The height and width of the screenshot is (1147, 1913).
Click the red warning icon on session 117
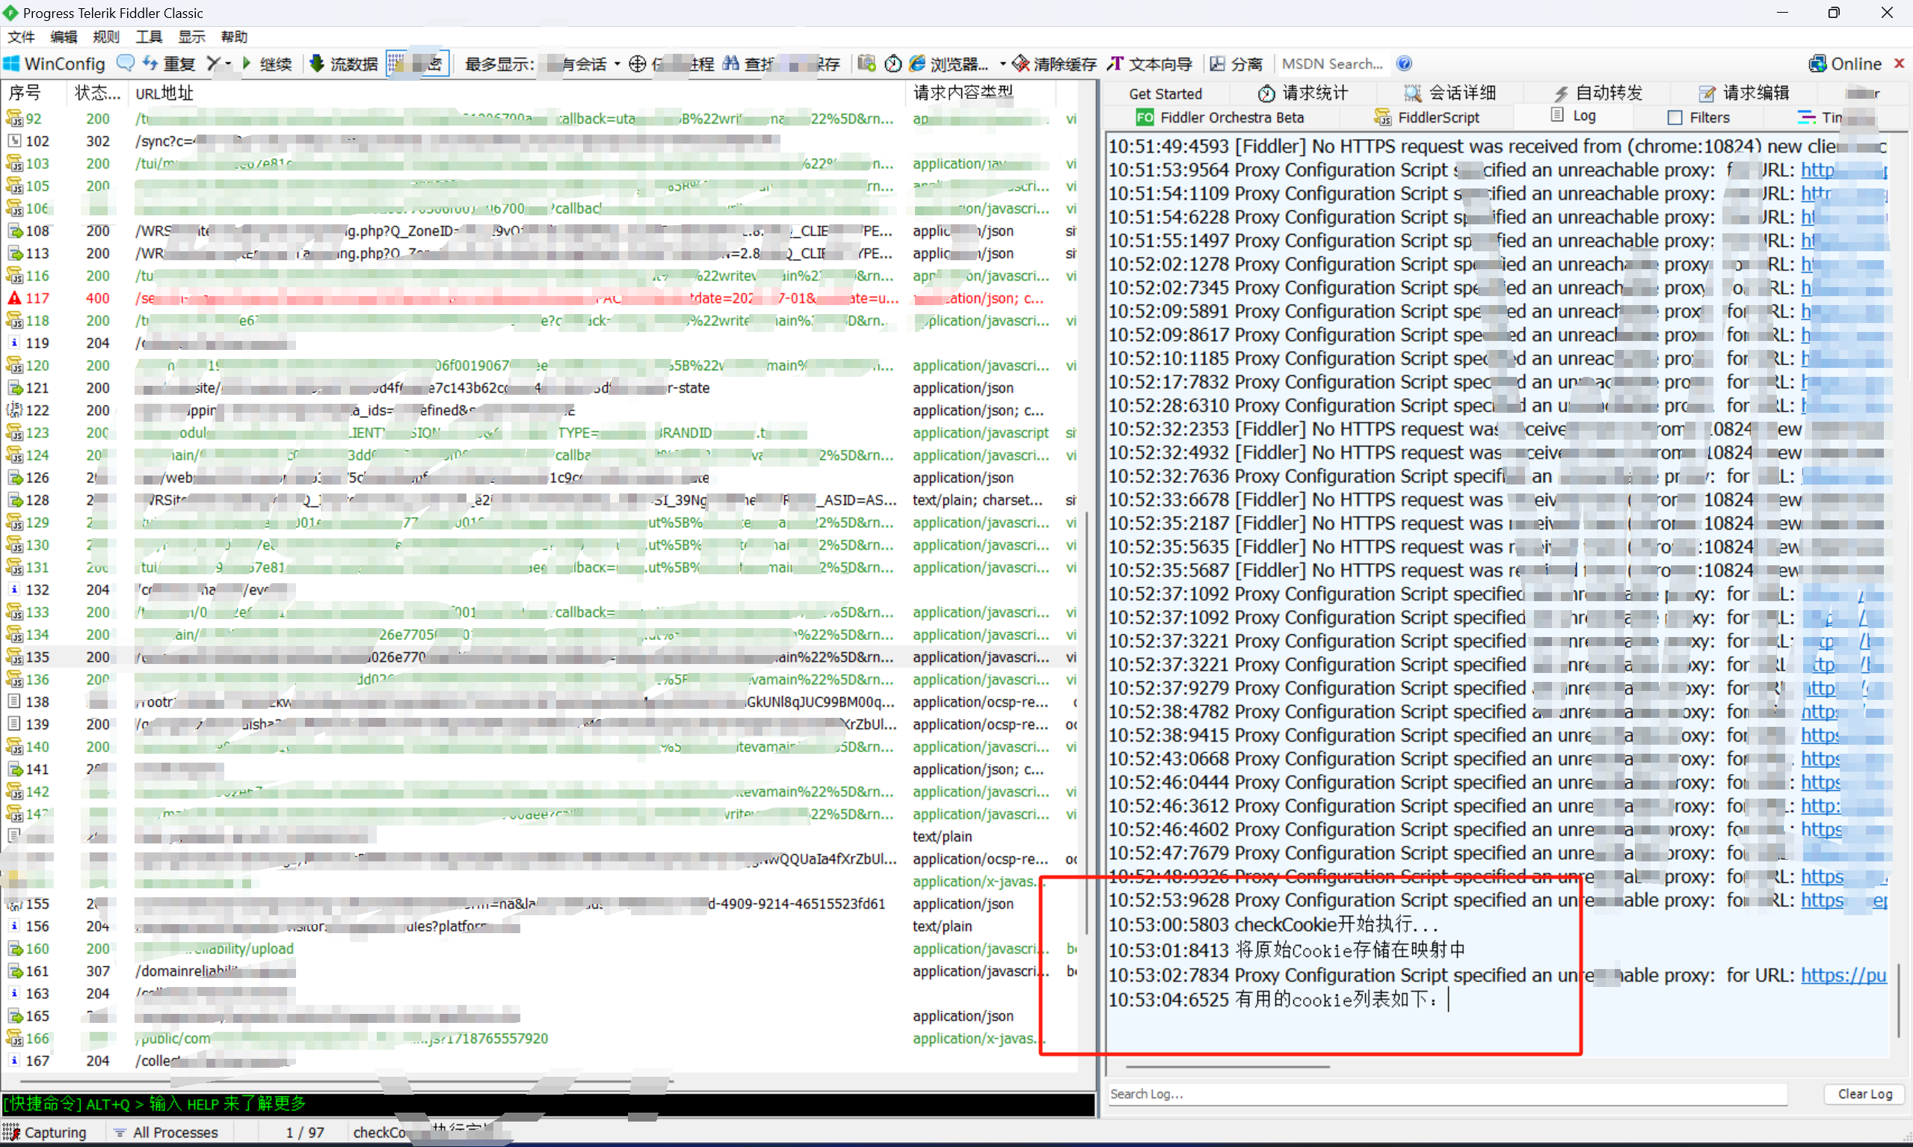(x=14, y=298)
